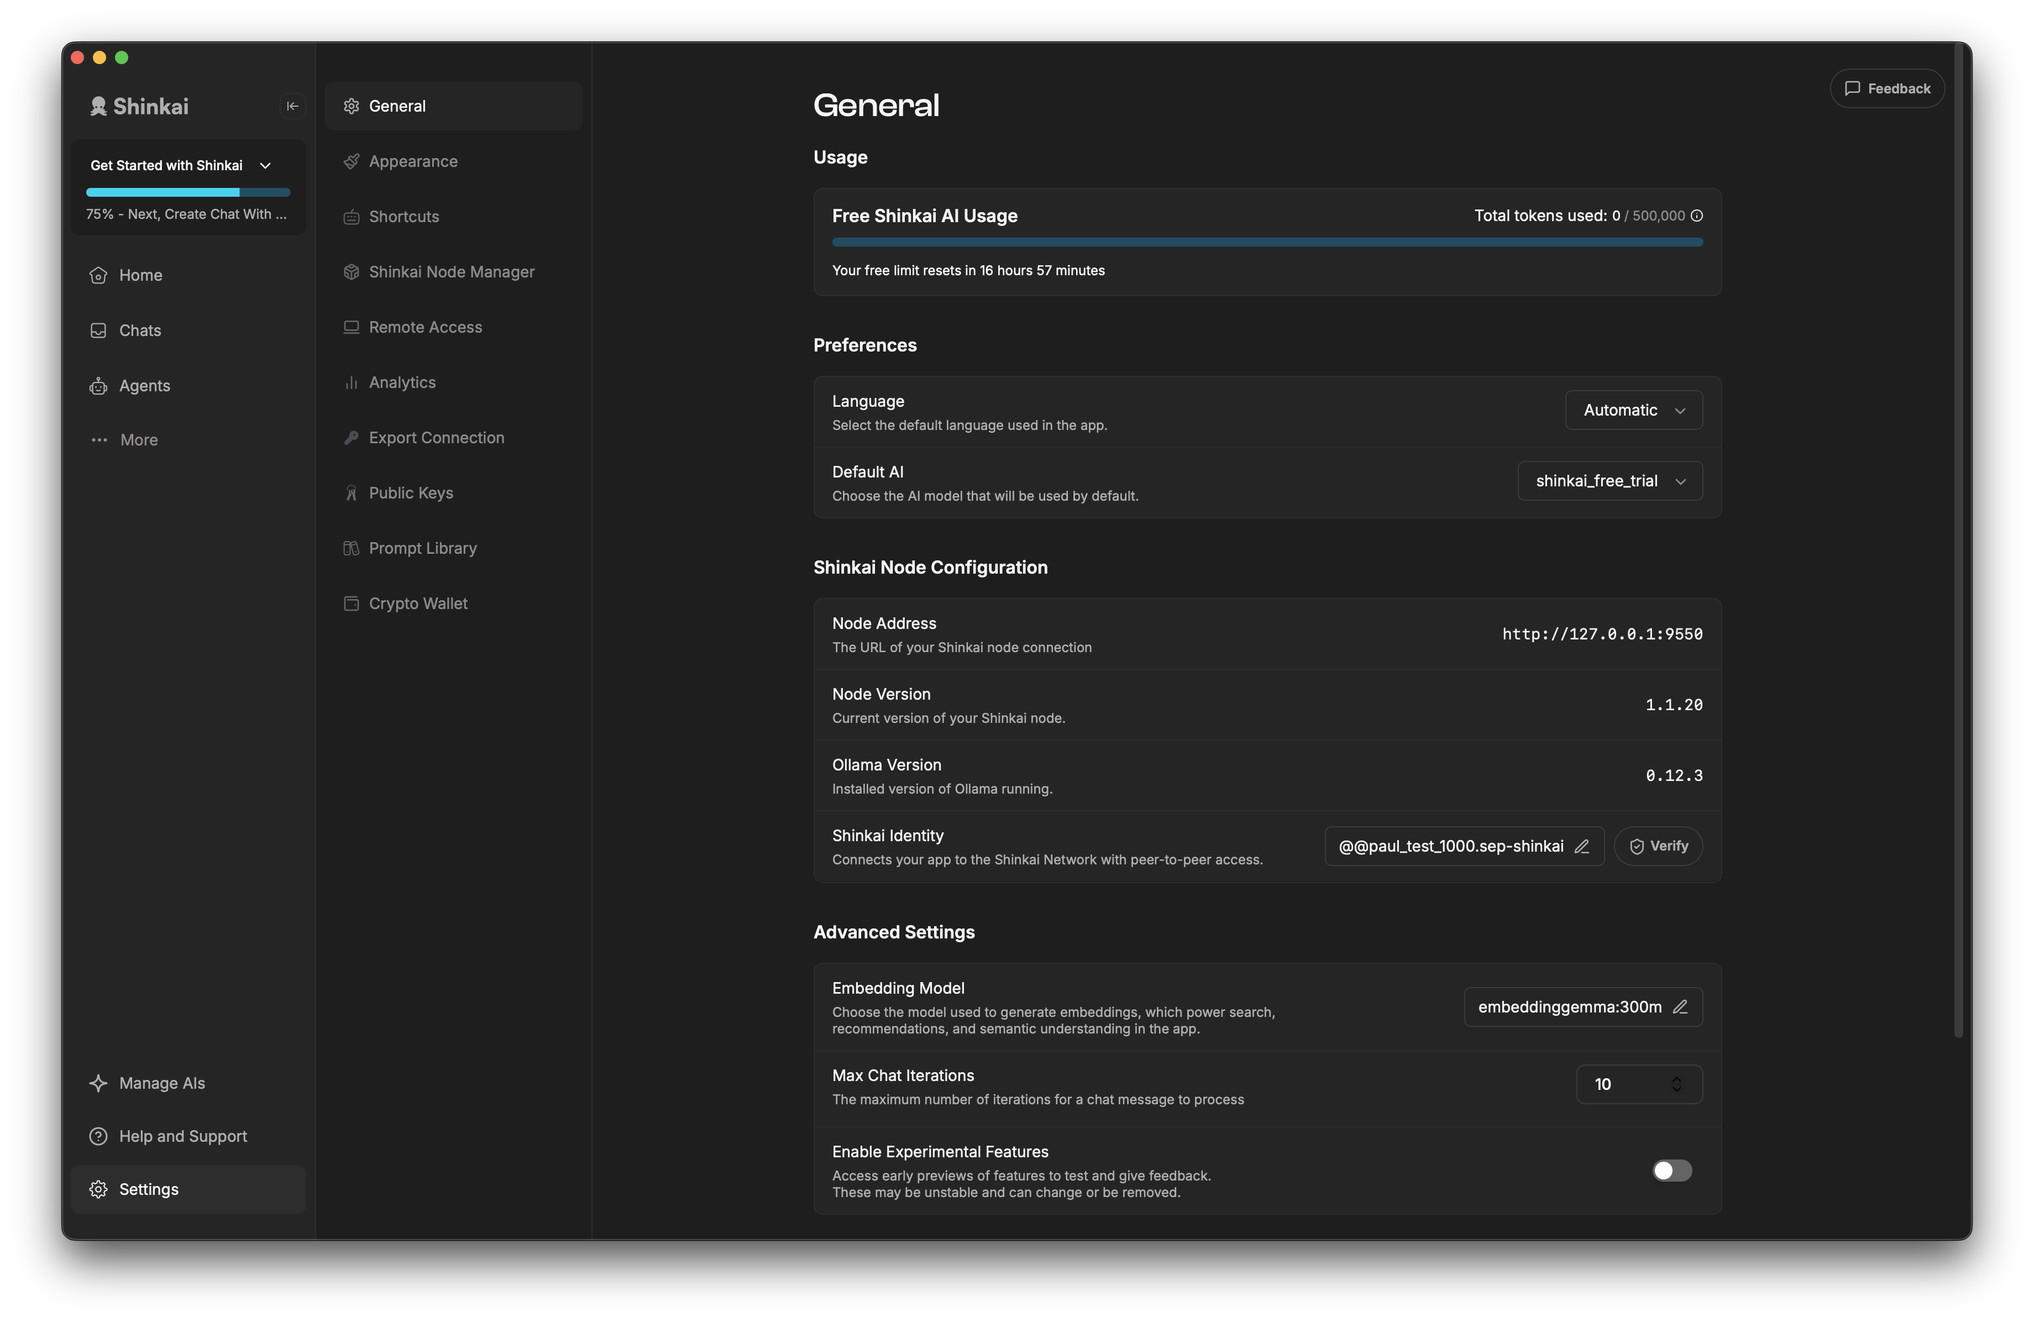Open the Analytics section

pos(402,382)
